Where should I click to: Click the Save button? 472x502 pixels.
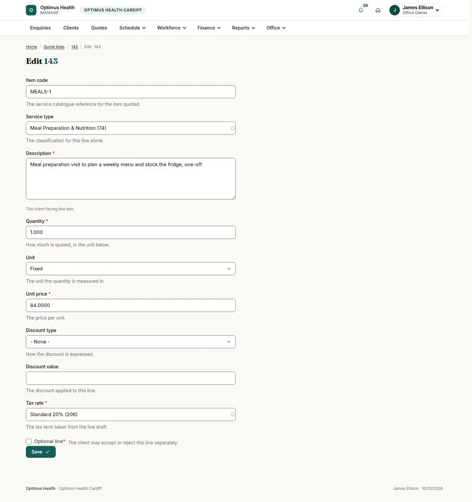tap(41, 452)
